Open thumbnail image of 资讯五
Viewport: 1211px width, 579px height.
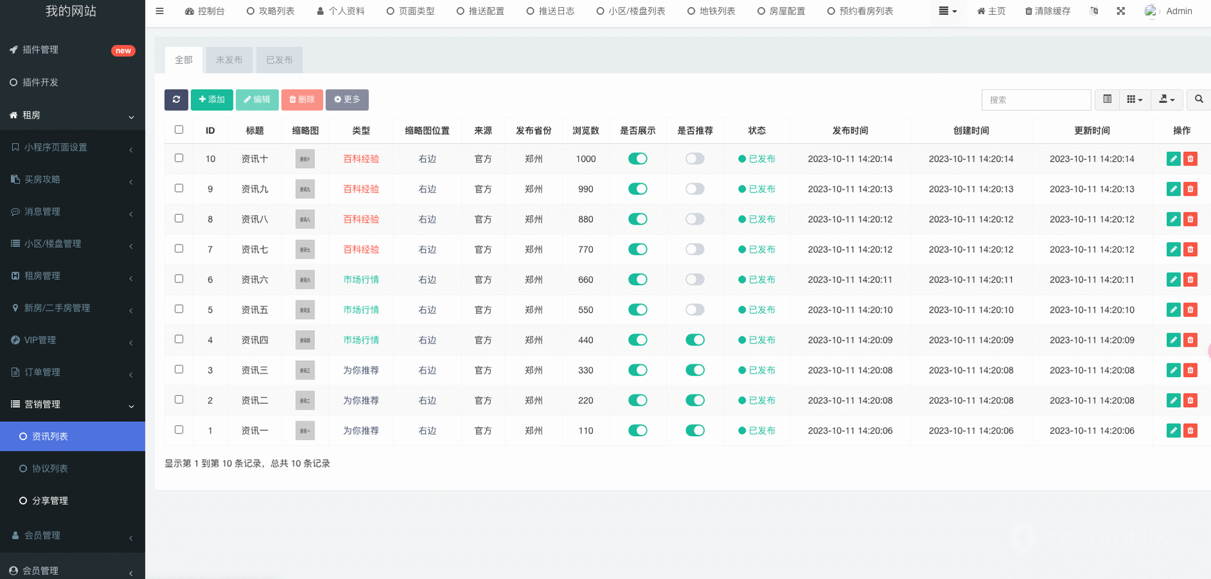(305, 310)
